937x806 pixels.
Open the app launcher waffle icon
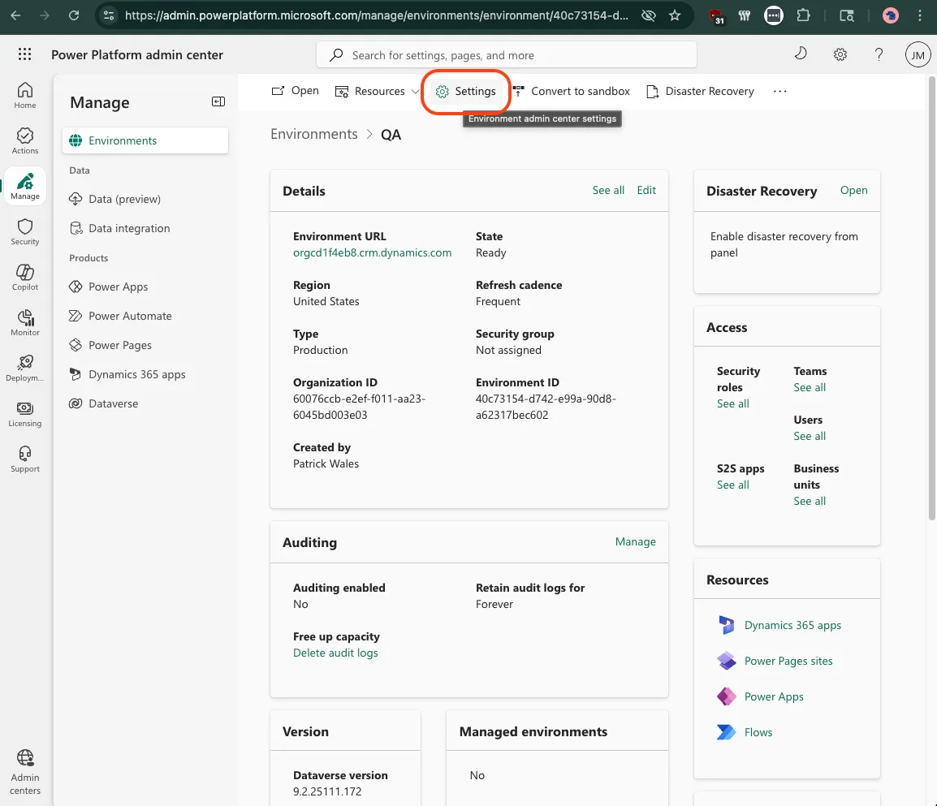click(24, 54)
